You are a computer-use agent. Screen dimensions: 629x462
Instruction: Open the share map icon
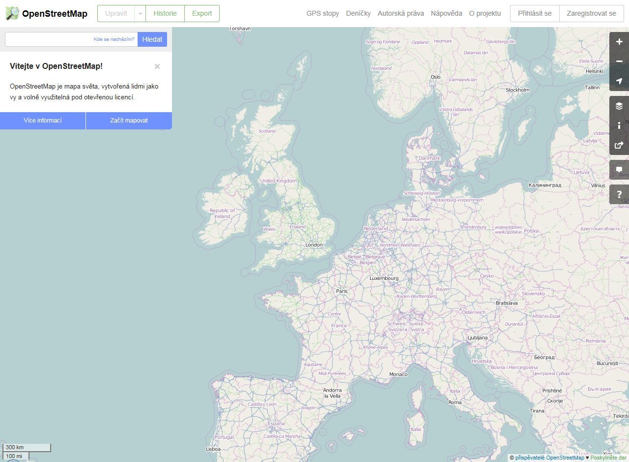point(619,145)
